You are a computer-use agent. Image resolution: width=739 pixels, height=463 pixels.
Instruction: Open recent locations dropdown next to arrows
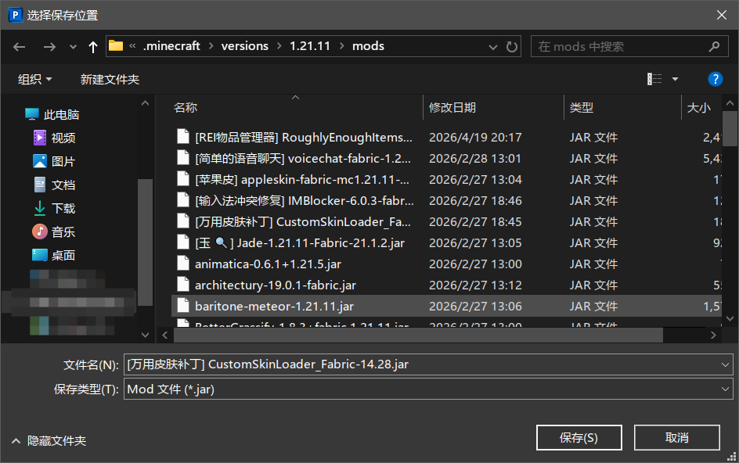pos(73,47)
